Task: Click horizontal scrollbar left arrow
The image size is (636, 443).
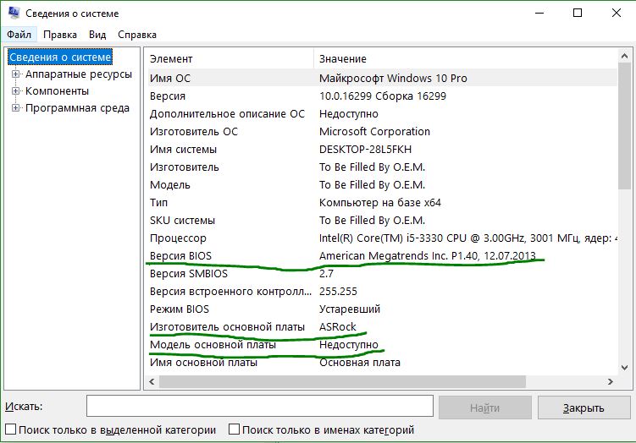Action: pyautogui.click(x=152, y=381)
